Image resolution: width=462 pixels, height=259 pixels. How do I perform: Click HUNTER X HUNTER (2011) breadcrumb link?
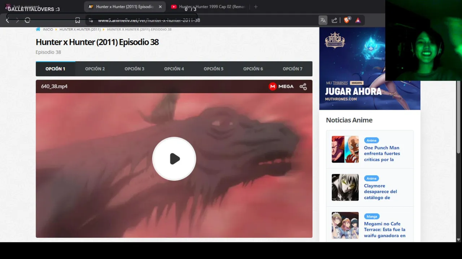click(x=80, y=29)
